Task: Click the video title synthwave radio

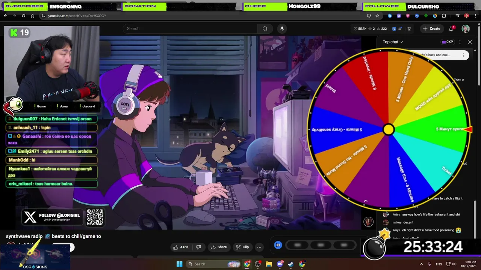Action: pyautogui.click(x=53, y=236)
